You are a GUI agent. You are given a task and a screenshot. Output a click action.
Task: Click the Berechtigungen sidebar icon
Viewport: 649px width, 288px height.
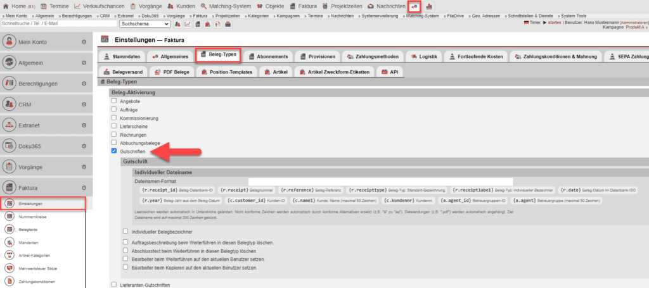tap(9, 84)
